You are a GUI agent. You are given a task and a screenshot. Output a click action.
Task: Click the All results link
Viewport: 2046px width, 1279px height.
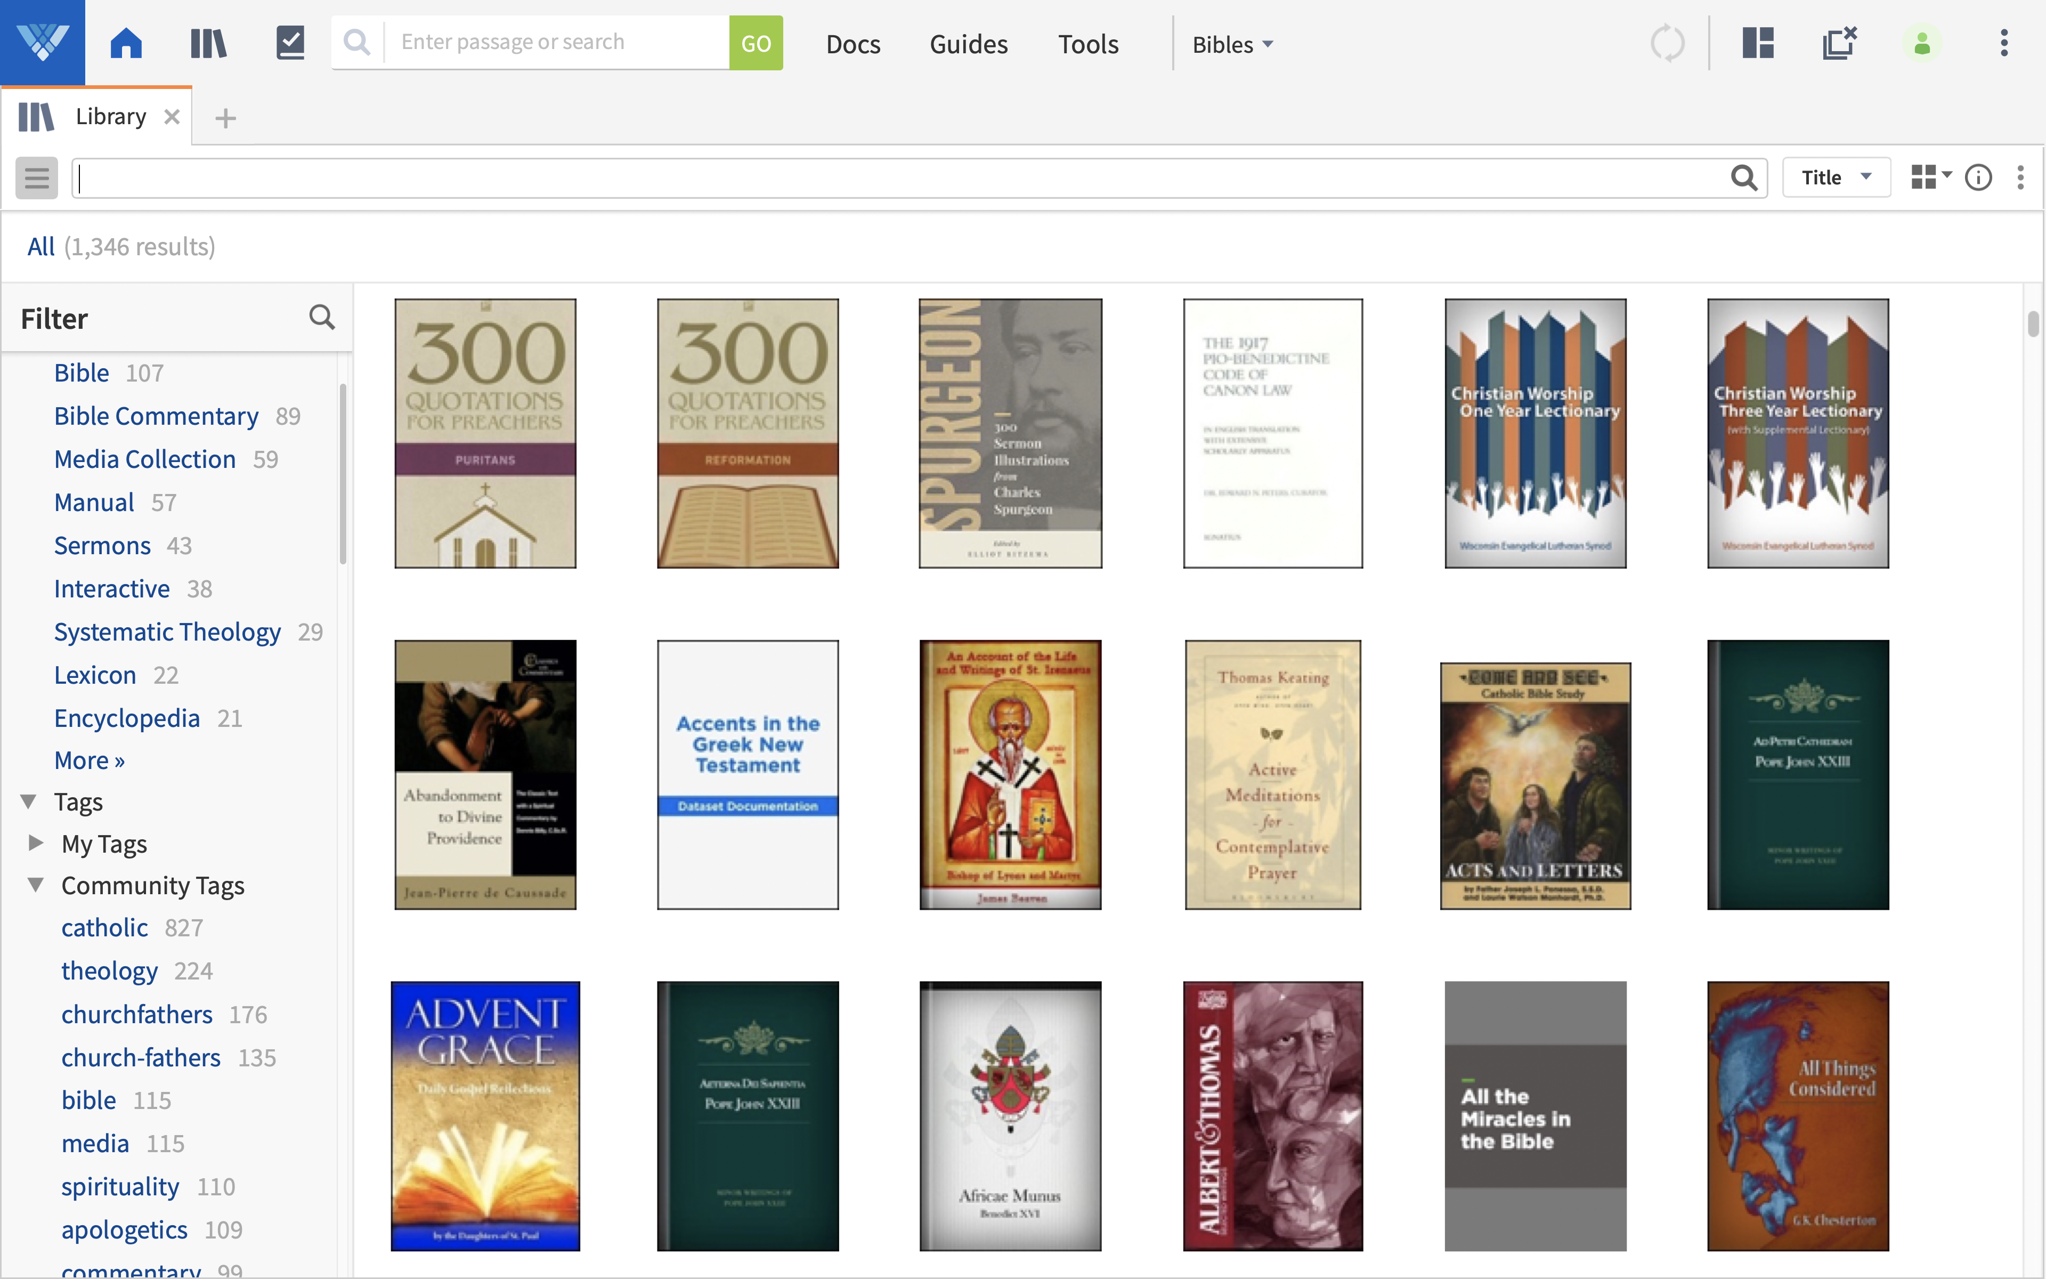coord(40,246)
